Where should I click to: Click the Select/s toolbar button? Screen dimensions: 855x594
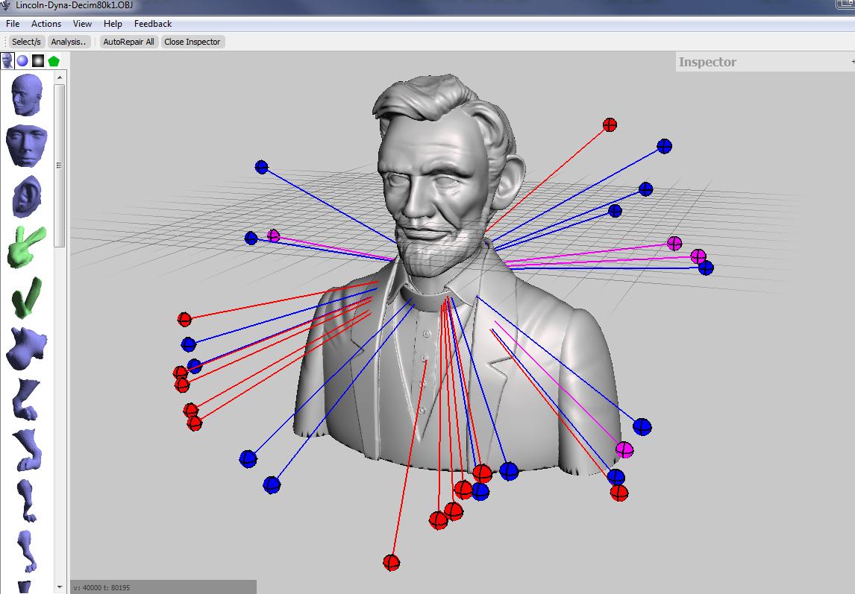(27, 42)
